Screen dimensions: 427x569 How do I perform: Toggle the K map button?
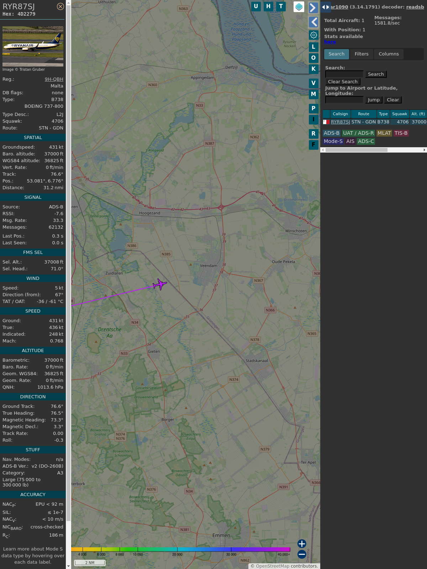click(x=313, y=69)
